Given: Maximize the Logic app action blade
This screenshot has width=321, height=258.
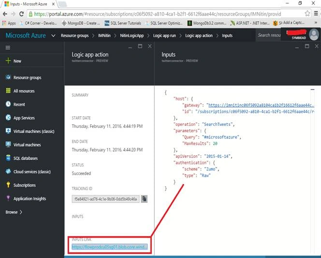Looking at the screenshot, I should 140,46.
